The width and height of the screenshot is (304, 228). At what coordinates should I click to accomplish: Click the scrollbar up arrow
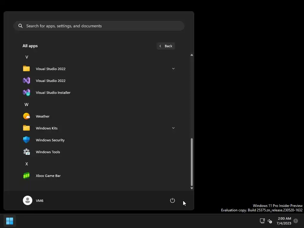(x=192, y=55)
